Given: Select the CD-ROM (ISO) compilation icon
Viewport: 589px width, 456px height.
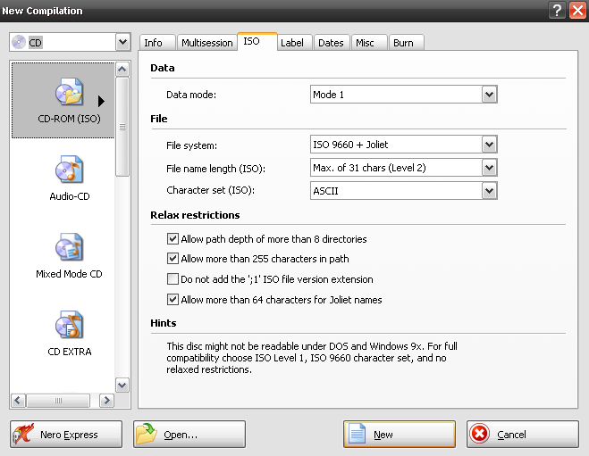Looking at the screenshot, I should point(69,91).
